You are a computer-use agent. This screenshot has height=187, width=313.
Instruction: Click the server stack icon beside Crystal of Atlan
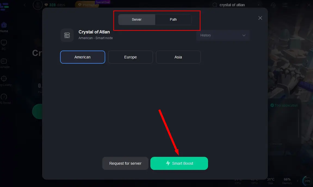tap(67, 35)
